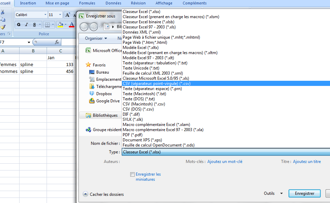Select CSV (Macintosh) (*.csv) option
The image size is (330, 203).
click(226, 104)
